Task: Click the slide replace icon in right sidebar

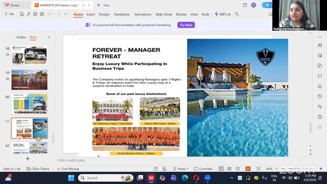Action: pyautogui.click(x=320, y=66)
